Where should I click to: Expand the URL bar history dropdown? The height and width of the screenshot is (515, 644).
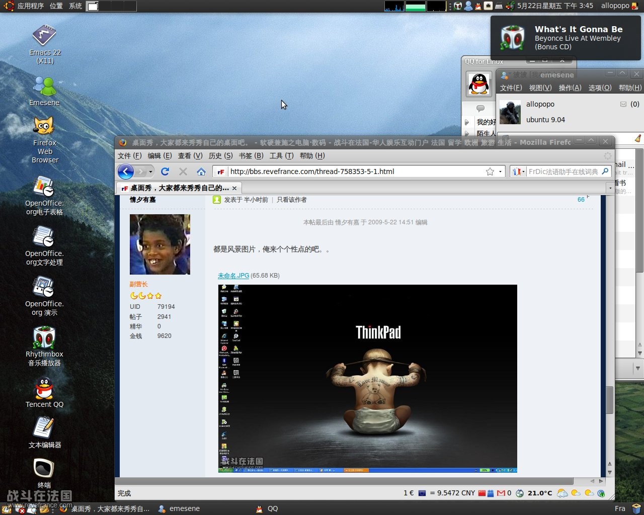tap(500, 171)
